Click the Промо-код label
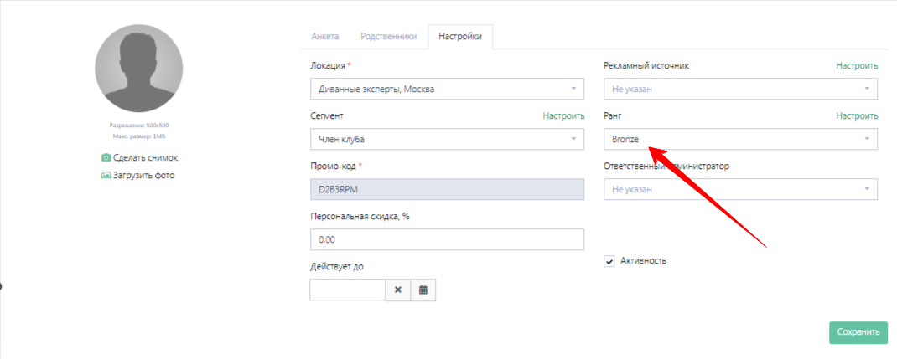897x359 pixels. point(334,166)
